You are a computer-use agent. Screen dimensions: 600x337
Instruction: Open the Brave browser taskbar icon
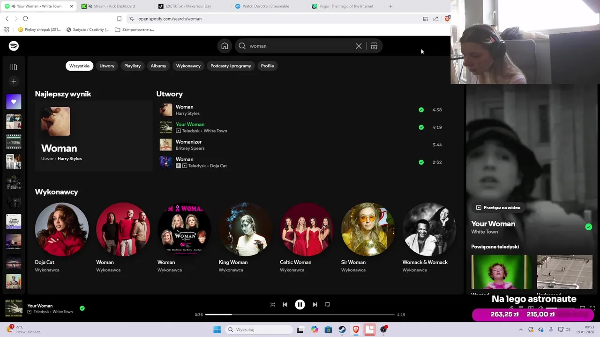click(356, 330)
